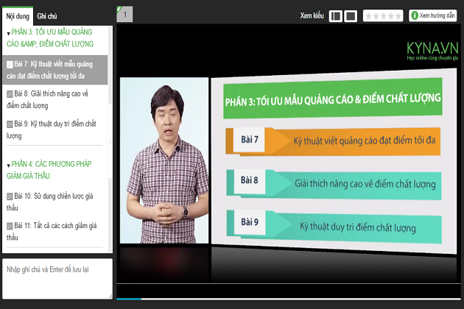The width and height of the screenshot is (464, 309).
Task: Click the document icon beside Bài 9
Action: [10, 124]
